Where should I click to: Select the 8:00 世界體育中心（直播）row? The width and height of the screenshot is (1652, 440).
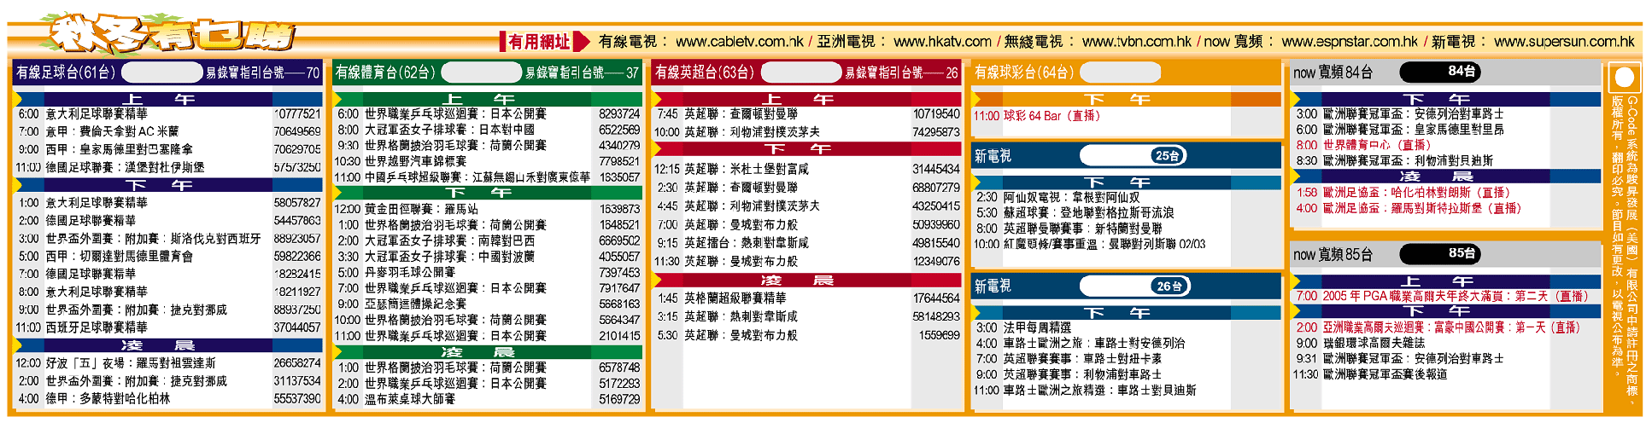tap(1446, 145)
